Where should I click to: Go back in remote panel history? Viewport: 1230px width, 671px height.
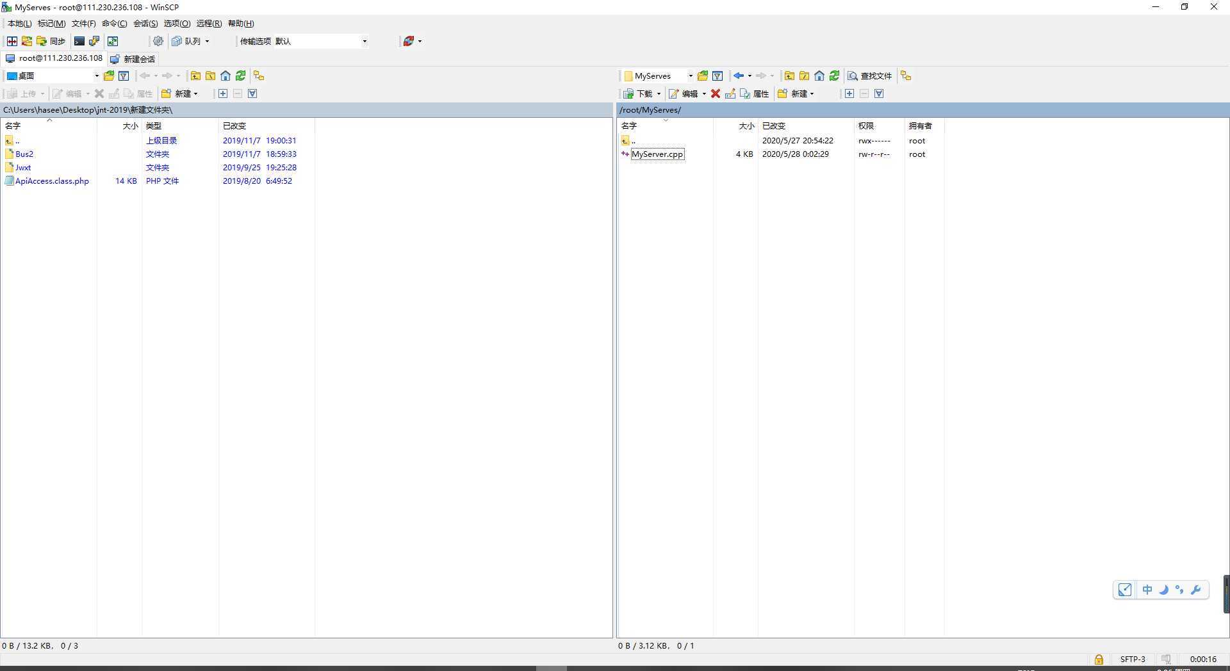[739, 76]
